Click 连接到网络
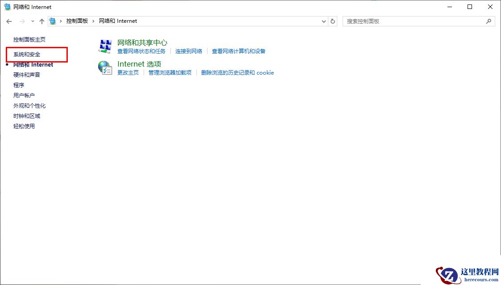The height and width of the screenshot is (285, 501). tap(188, 51)
